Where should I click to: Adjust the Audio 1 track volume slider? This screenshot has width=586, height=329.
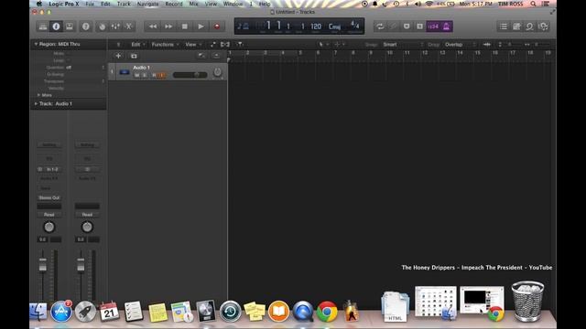(x=190, y=75)
